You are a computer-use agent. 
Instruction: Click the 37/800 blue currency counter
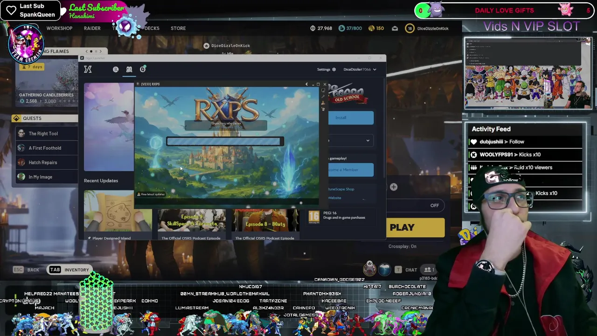350,28
